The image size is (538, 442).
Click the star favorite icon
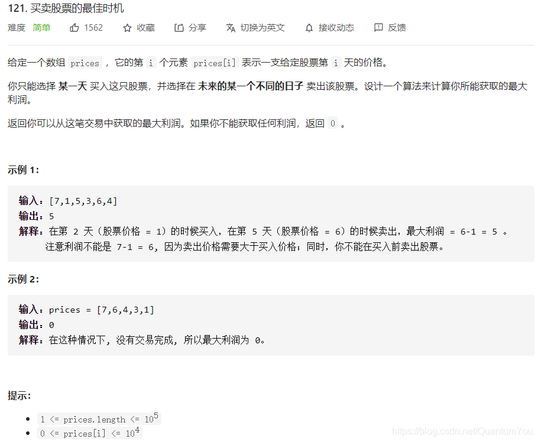(127, 28)
